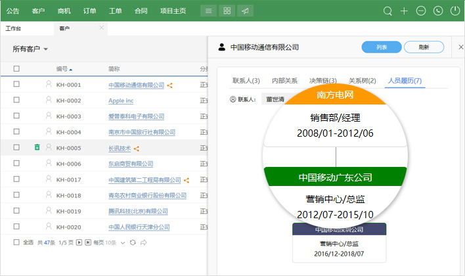Click the 刷新 button
The width and height of the screenshot is (465, 276).
coord(424,47)
